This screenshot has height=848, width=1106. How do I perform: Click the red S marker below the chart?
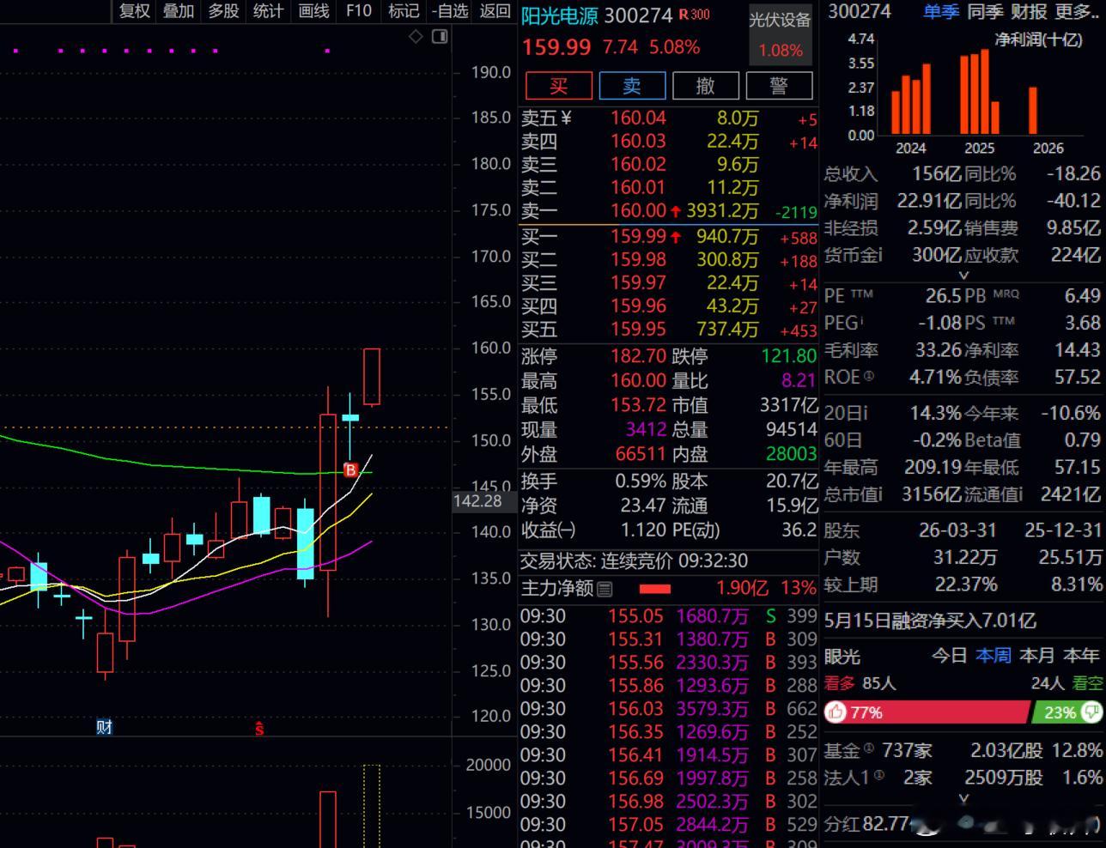point(258,729)
